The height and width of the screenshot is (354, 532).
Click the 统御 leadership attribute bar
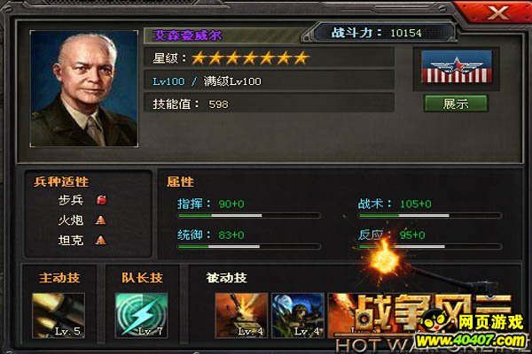249,247
